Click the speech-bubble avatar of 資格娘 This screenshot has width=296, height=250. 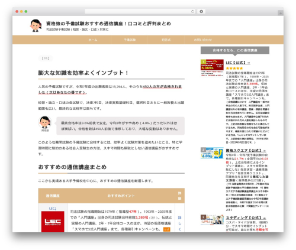click(45, 122)
